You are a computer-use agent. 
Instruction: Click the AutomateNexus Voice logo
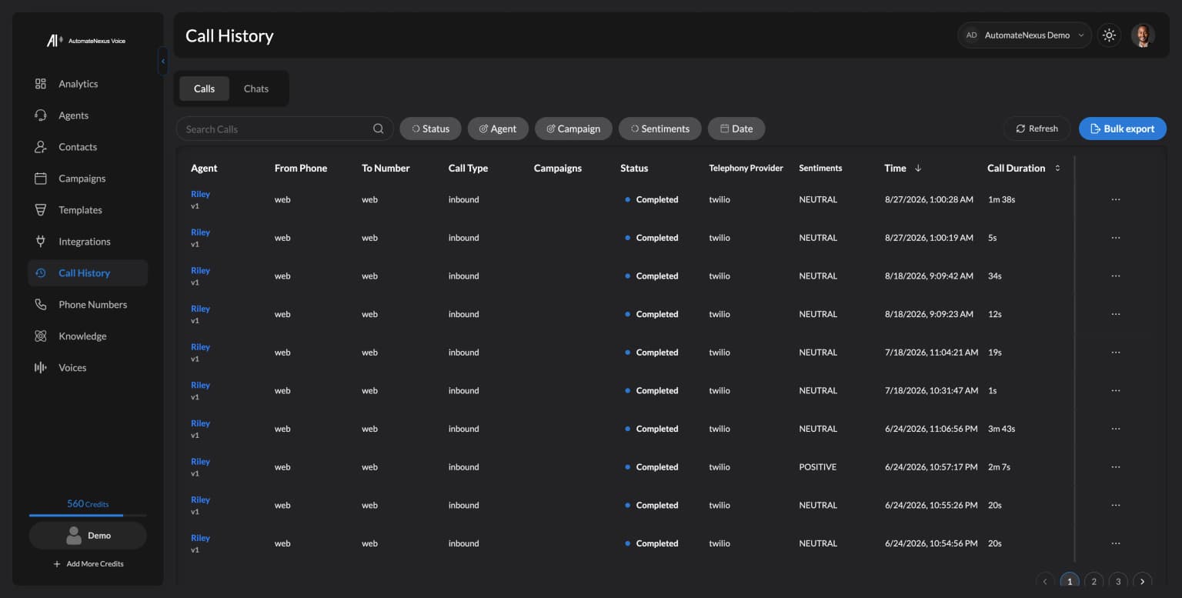86,41
